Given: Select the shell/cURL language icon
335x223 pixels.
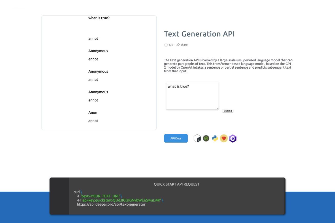Looking at the screenshot, I should point(197,139).
